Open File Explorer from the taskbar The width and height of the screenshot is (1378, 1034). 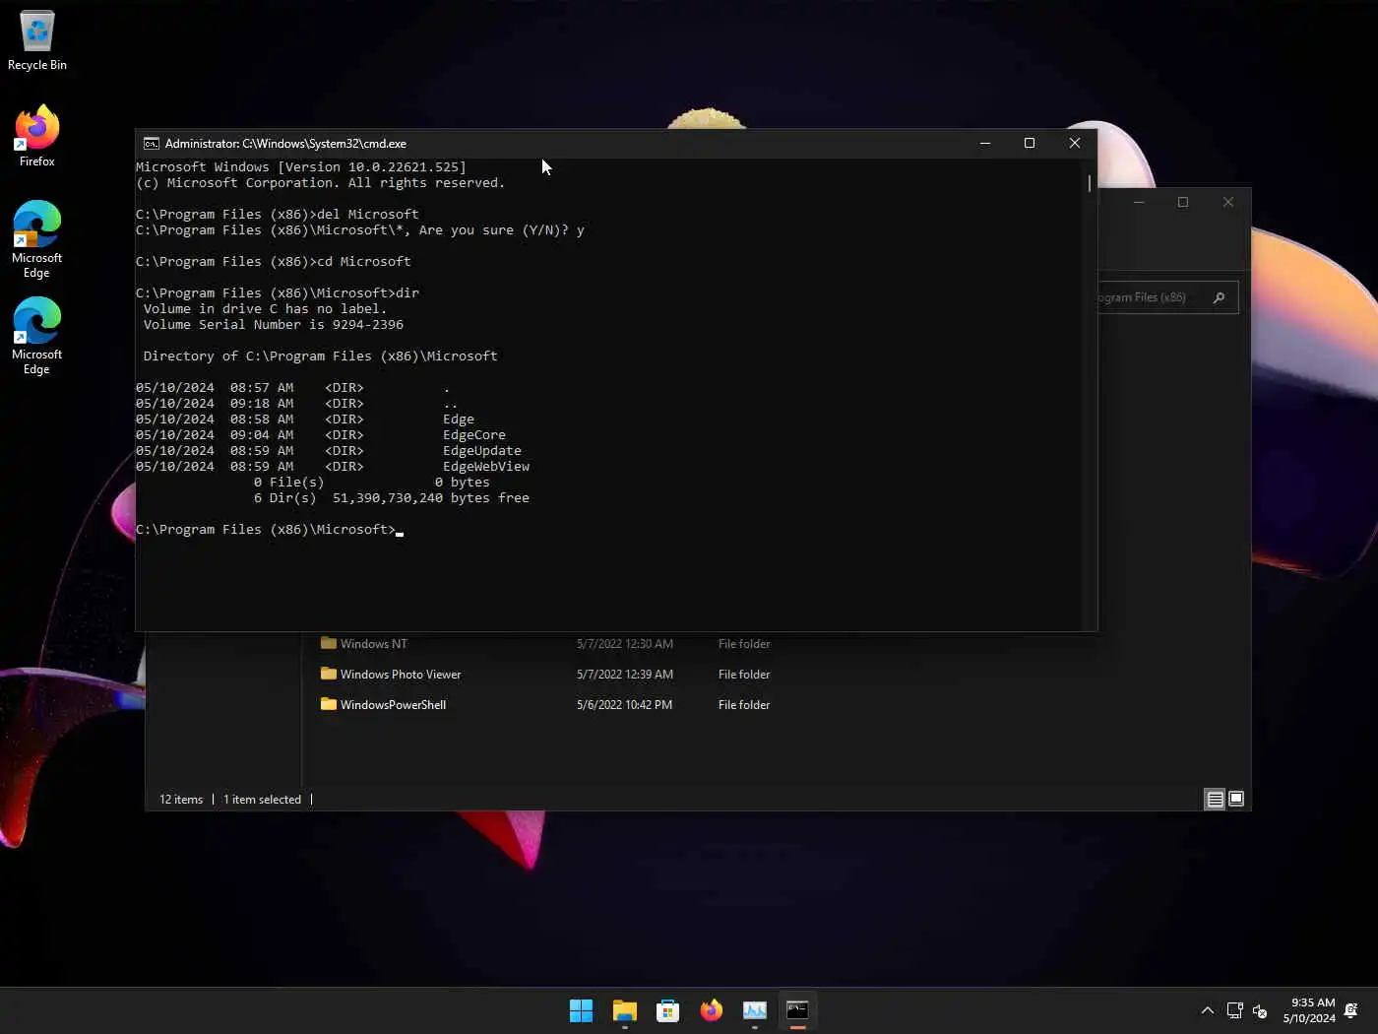(625, 1010)
